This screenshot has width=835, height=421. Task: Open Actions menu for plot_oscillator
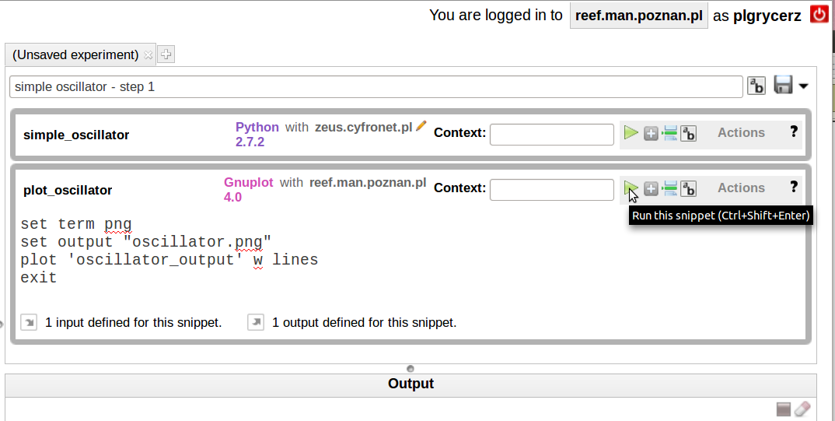[x=741, y=188]
